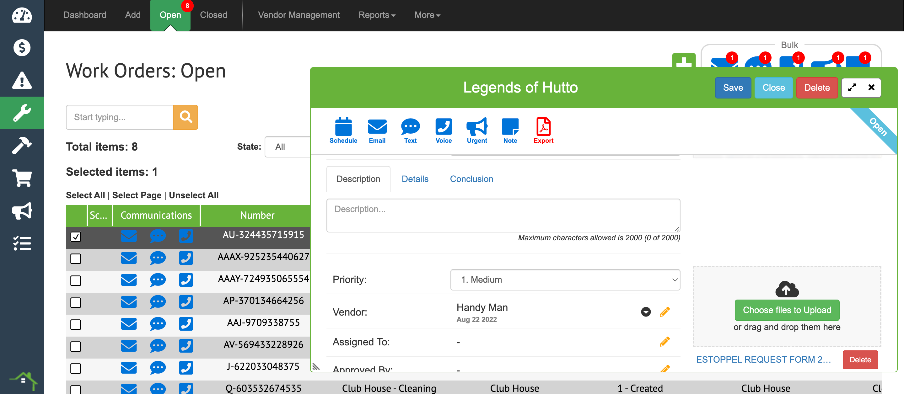
Task: Click Choose files to Upload
Action: tap(786, 310)
